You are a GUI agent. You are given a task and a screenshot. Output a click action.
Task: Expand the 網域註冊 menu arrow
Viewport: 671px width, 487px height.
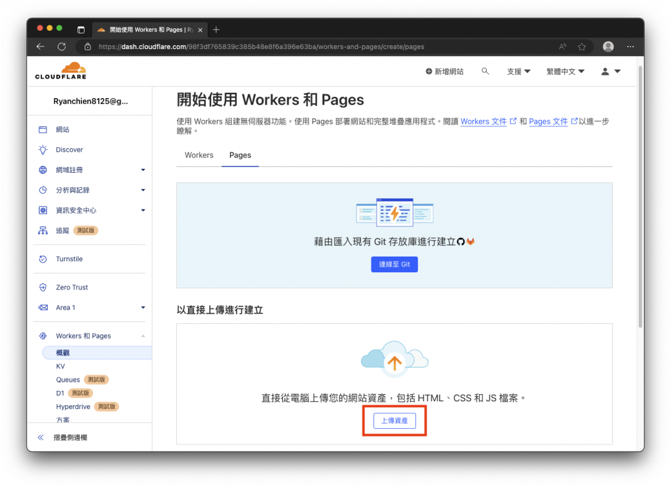tap(143, 170)
